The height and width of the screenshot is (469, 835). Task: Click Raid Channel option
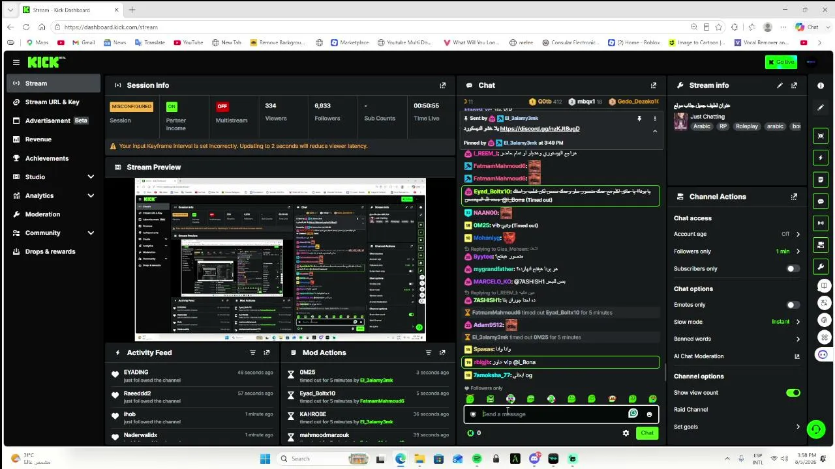click(691, 410)
